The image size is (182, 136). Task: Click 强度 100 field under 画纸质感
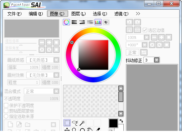[50, 67]
